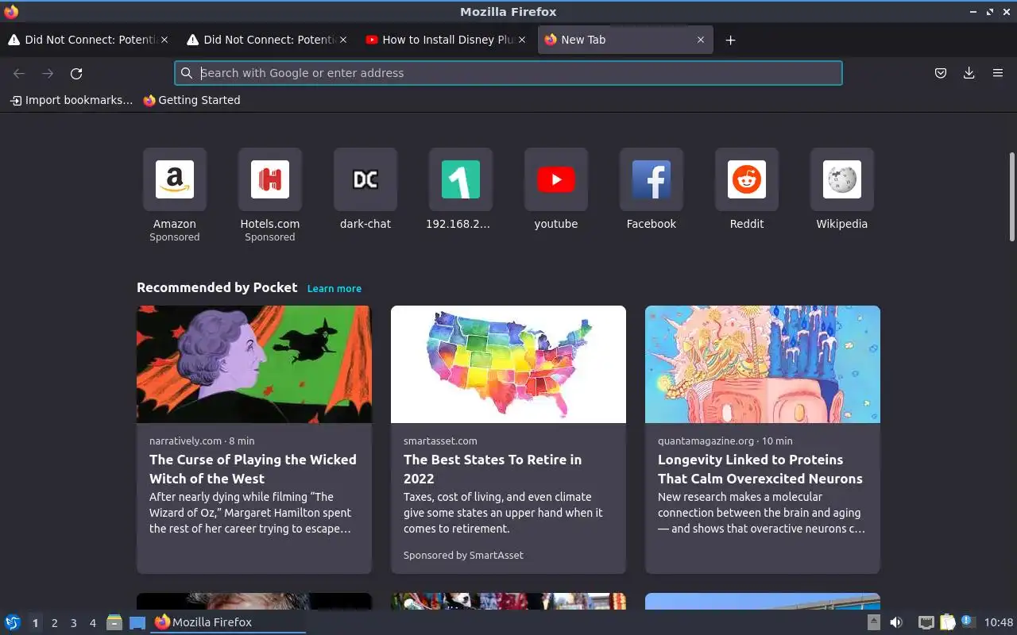The width and height of the screenshot is (1017, 635).
Task: Click the 10:48 clock in taskbar
Action: coord(999,622)
